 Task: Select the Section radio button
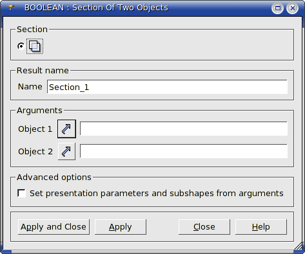[x=21, y=46]
